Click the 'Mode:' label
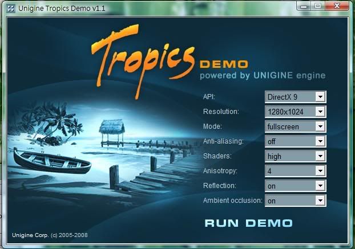 [x=212, y=126]
